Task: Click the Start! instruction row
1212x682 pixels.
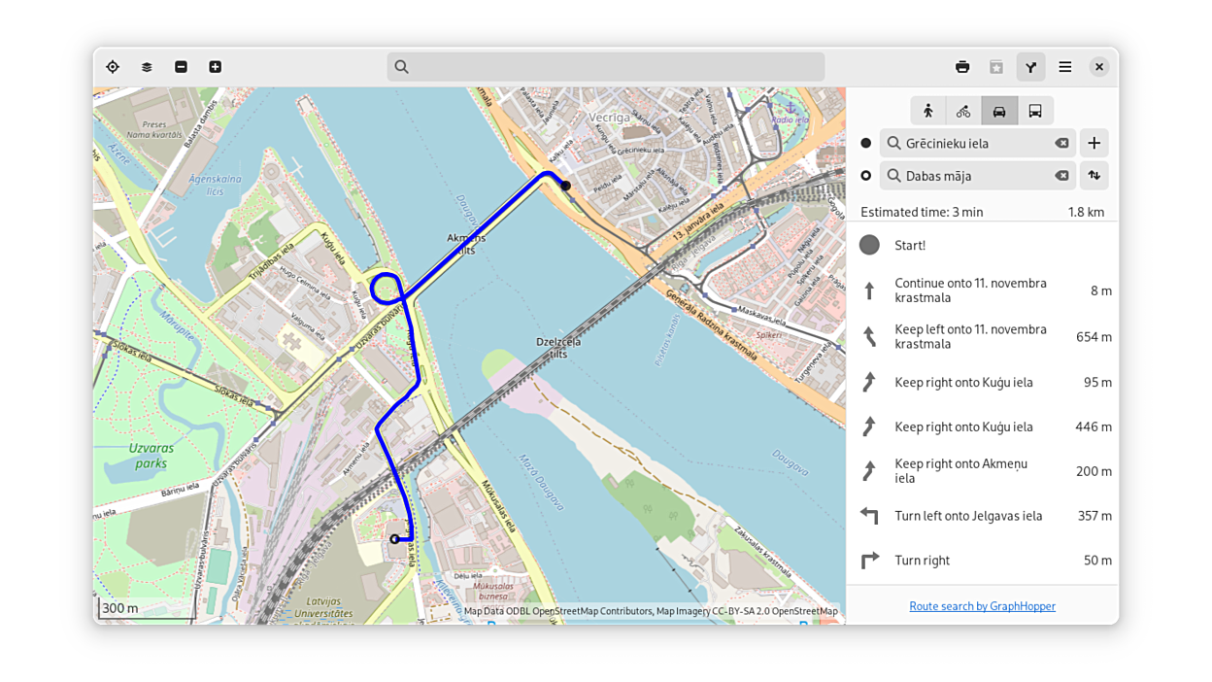Action: [983, 246]
